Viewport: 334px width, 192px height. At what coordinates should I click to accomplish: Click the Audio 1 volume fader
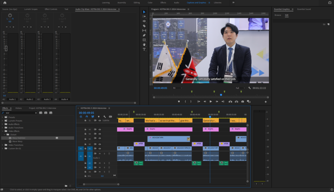click(x=6, y=48)
